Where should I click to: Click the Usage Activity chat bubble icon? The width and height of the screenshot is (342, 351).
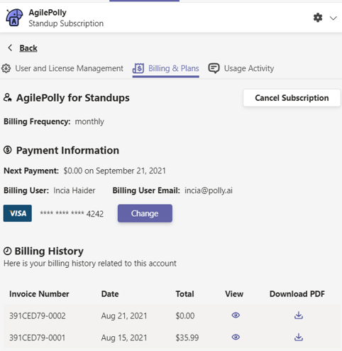tap(214, 68)
